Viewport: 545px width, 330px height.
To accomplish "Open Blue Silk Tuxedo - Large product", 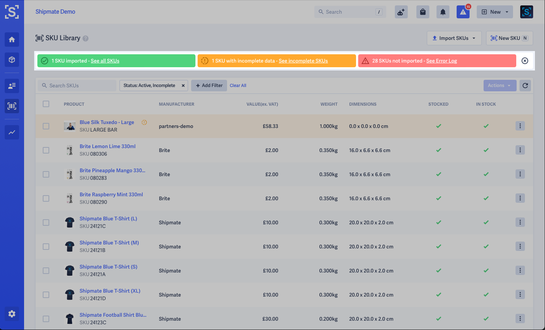I will pos(107,122).
